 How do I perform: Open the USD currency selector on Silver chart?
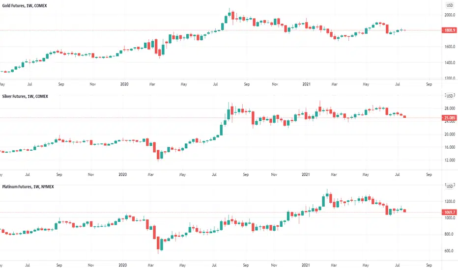coord(450,96)
